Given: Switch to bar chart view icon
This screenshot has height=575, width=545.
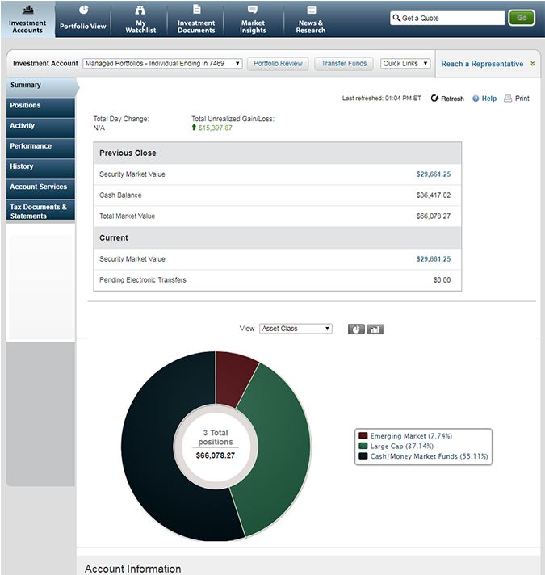Looking at the screenshot, I should coord(375,329).
